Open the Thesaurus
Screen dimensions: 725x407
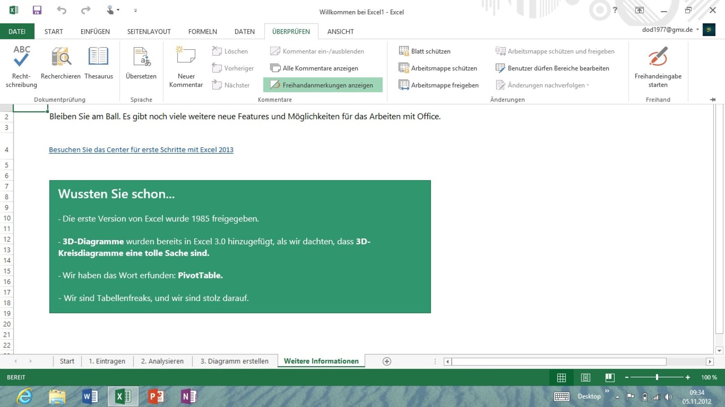[x=99, y=63]
